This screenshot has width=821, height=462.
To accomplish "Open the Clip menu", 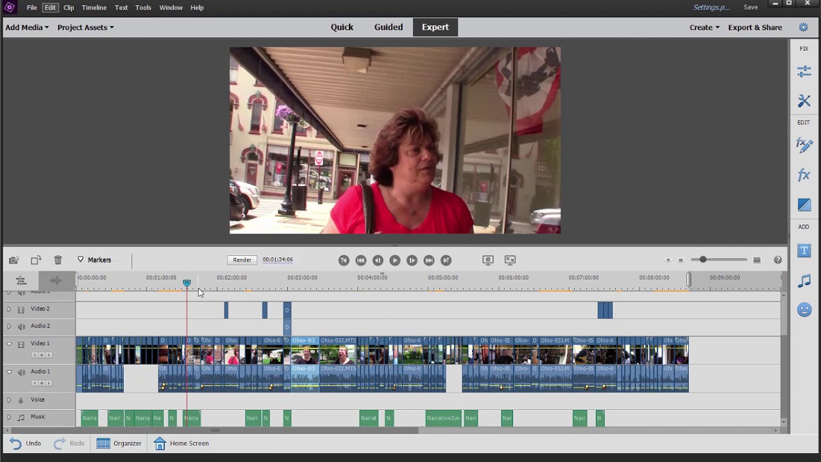I will coord(69,8).
